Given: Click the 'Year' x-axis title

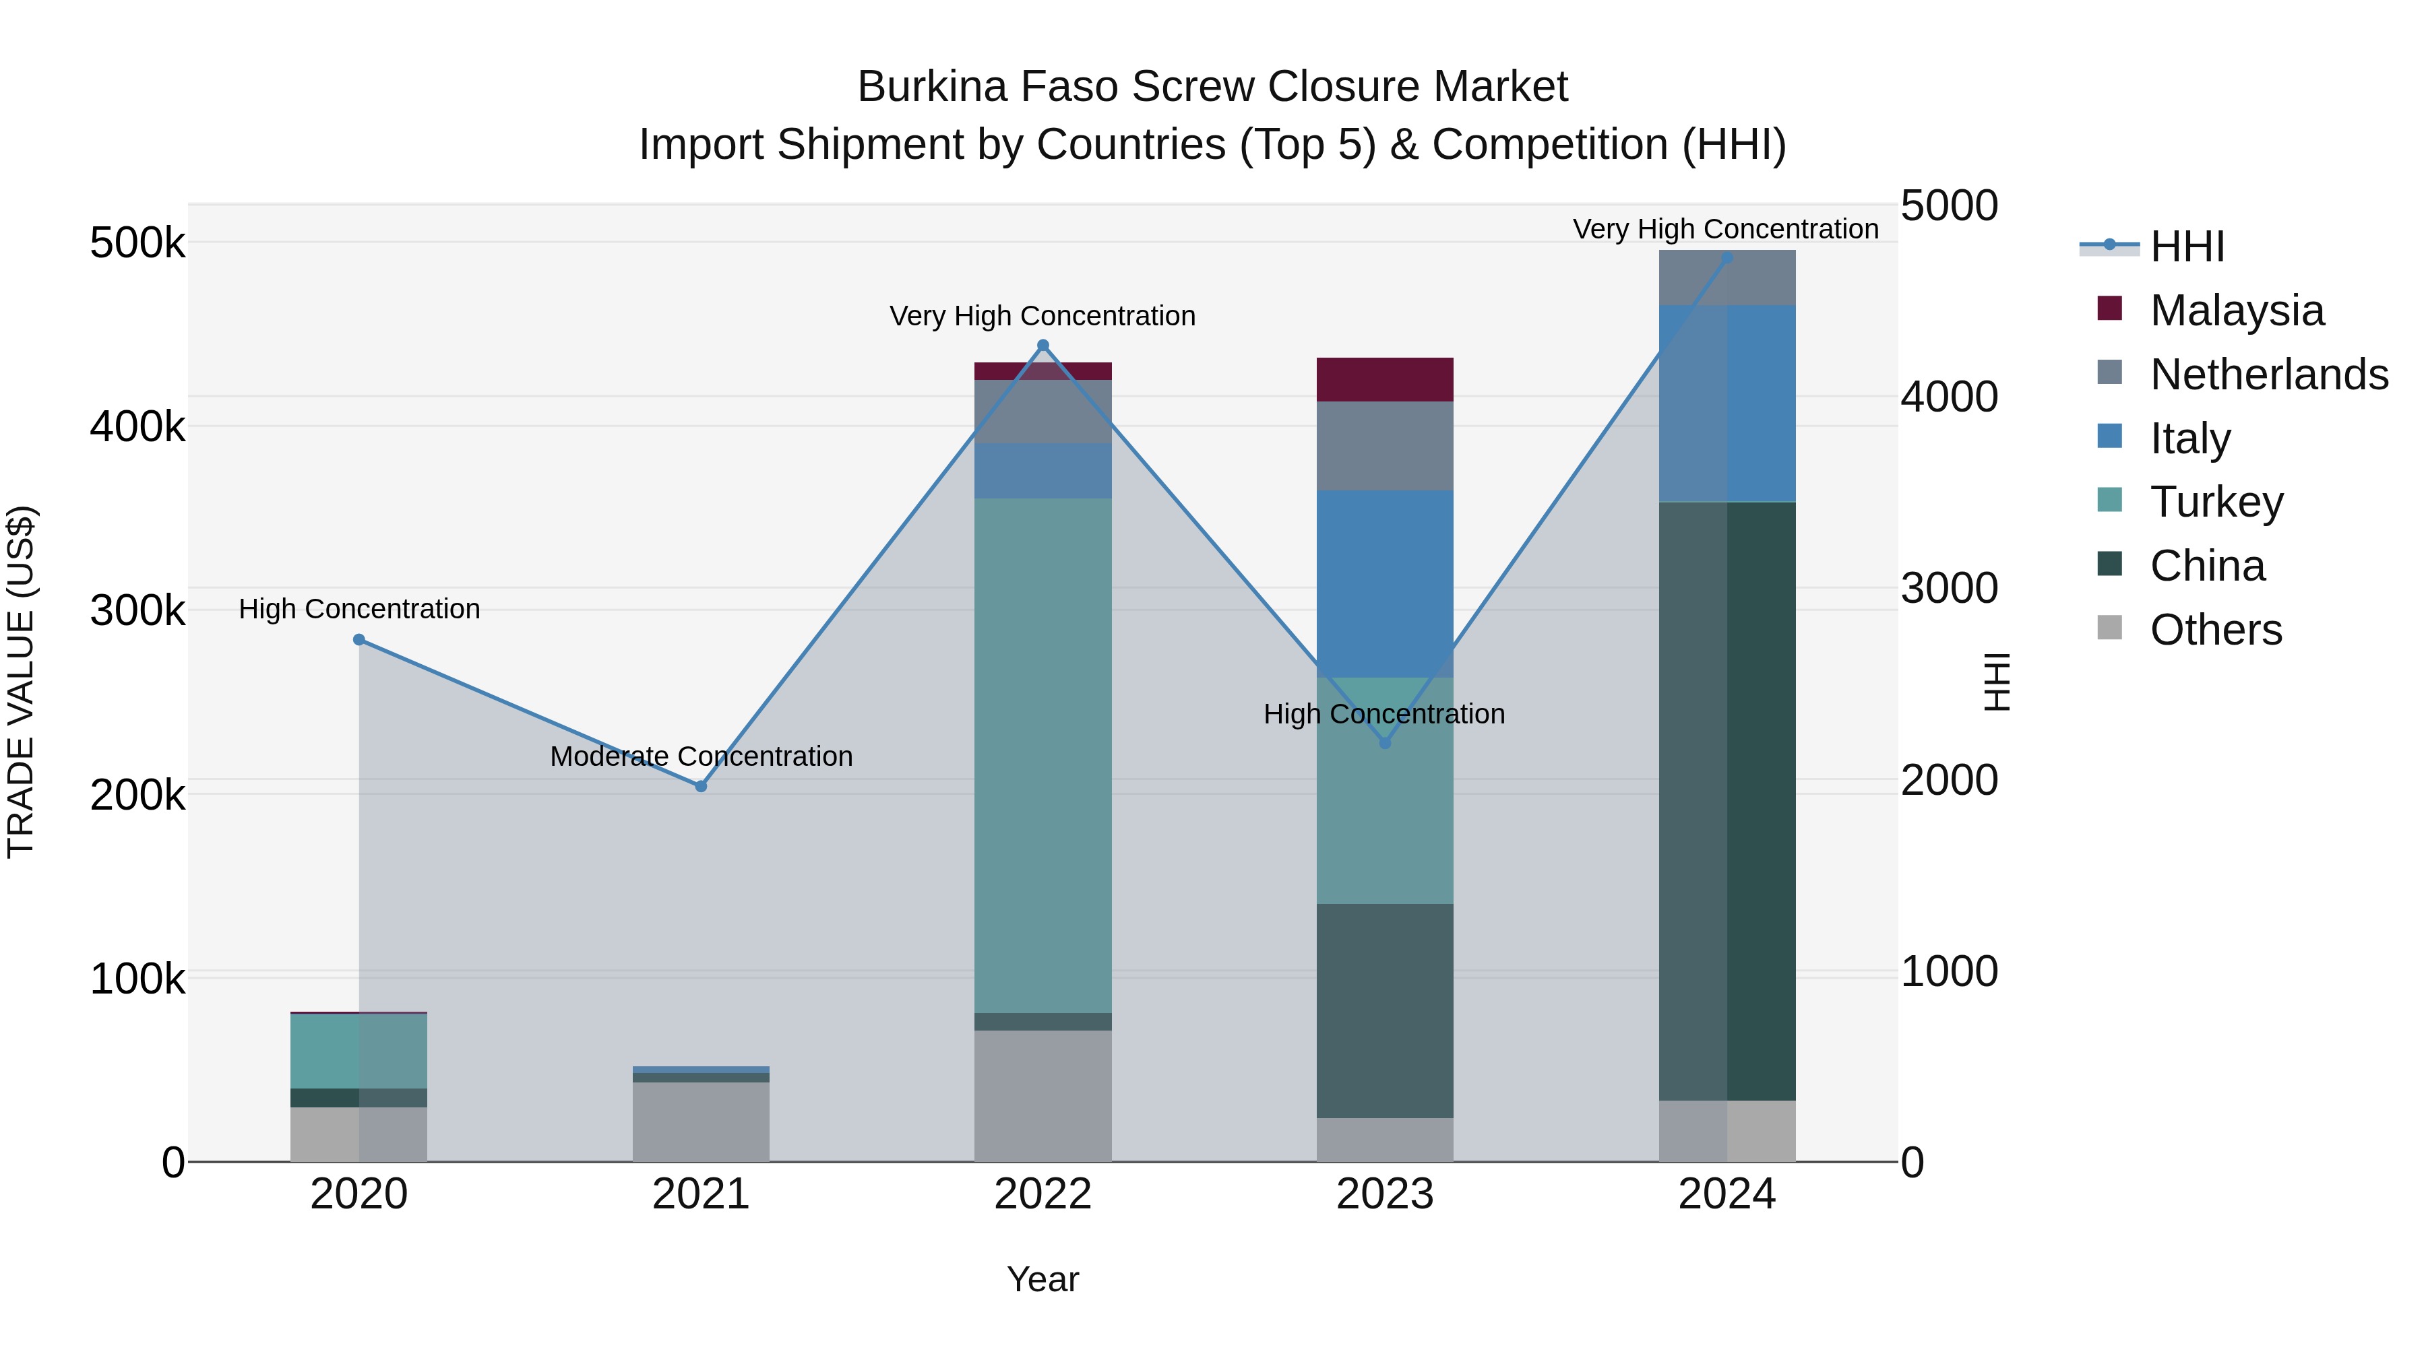Looking at the screenshot, I should [1043, 1280].
